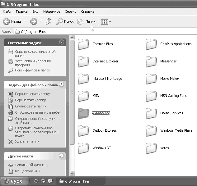197x186 pixels.
Task: Collapse the Системные задачи panel
Action: [x=62, y=42]
